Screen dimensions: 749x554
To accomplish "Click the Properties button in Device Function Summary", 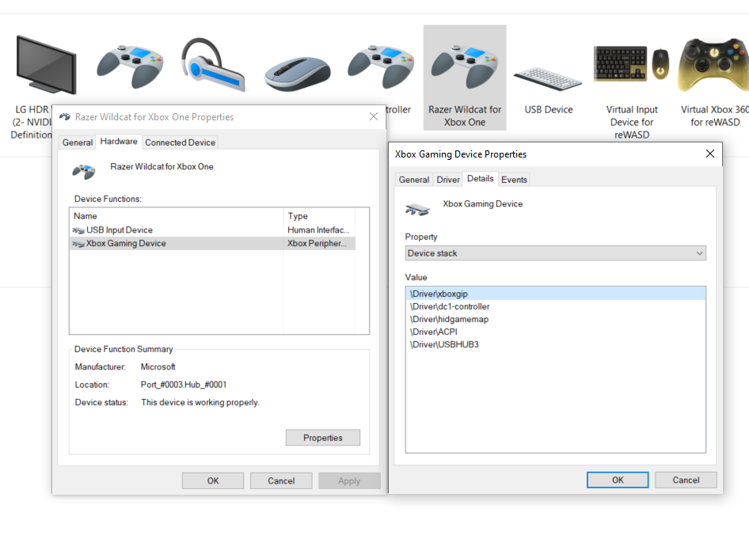I will click(x=323, y=438).
